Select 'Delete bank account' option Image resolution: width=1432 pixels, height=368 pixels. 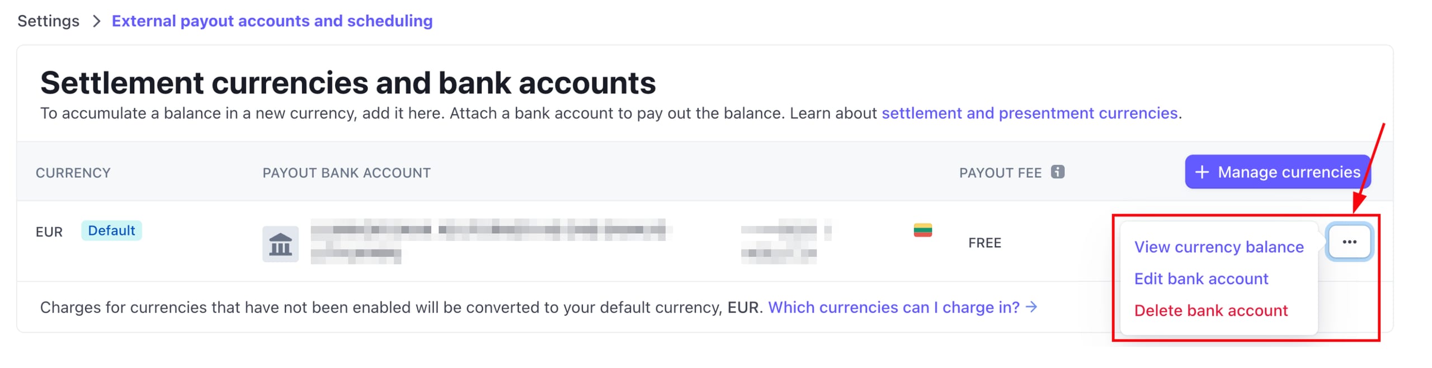pos(1211,310)
